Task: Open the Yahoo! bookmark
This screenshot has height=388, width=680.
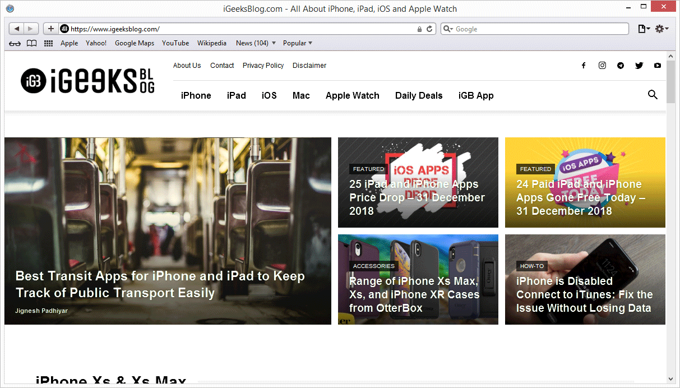Action: (x=96, y=43)
